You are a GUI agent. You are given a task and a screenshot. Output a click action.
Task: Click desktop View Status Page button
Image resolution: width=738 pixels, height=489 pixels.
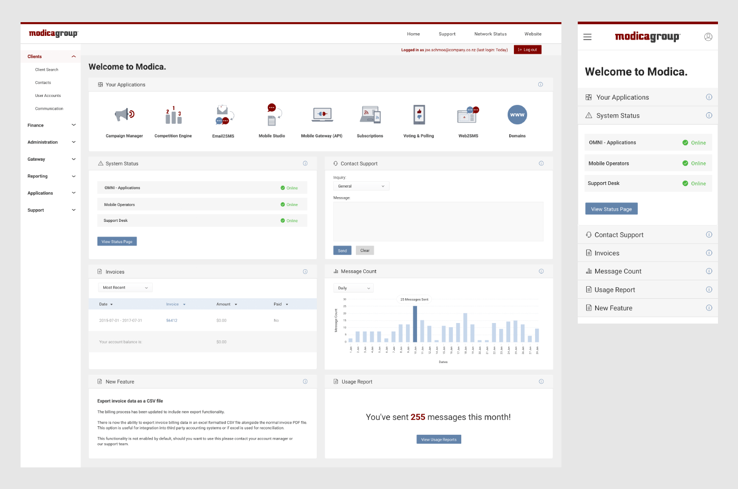[x=117, y=241]
